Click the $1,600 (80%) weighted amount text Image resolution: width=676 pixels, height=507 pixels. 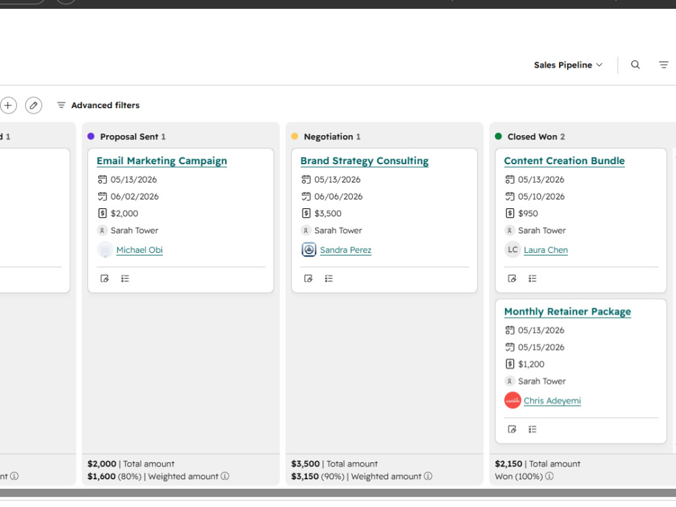114,477
